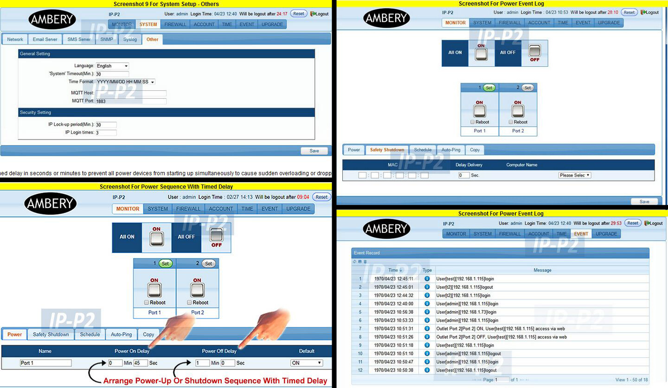668x388 pixels.
Task: Open the FIREWALL menu in the Event Record panel
Action: [x=510, y=234]
